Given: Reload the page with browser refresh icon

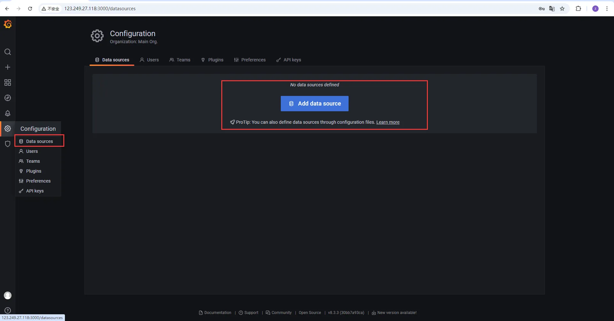Looking at the screenshot, I should coord(30,9).
